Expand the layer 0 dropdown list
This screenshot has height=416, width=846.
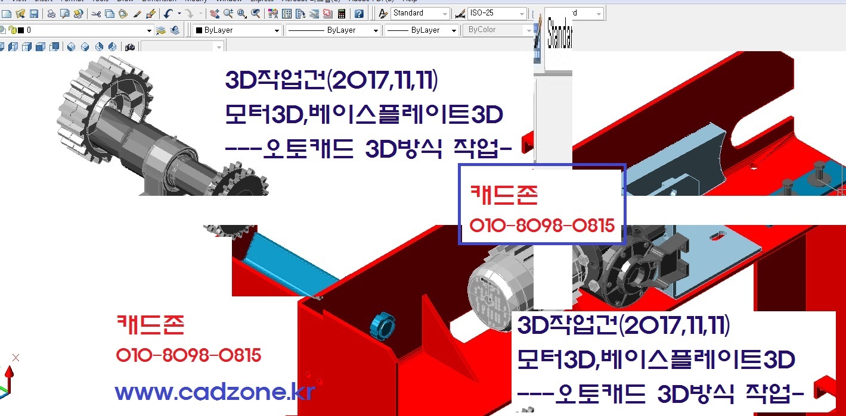pyautogui.click(x=149, y=30)
